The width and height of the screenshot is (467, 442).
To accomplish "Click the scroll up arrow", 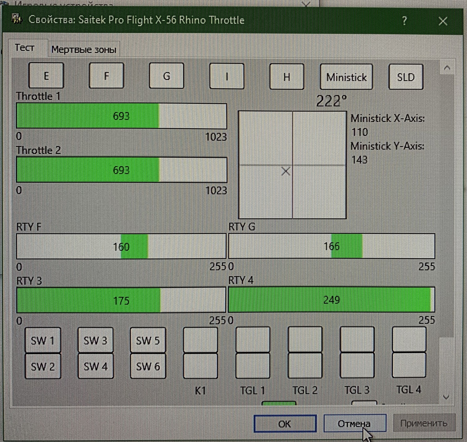I will click(447, 68).
